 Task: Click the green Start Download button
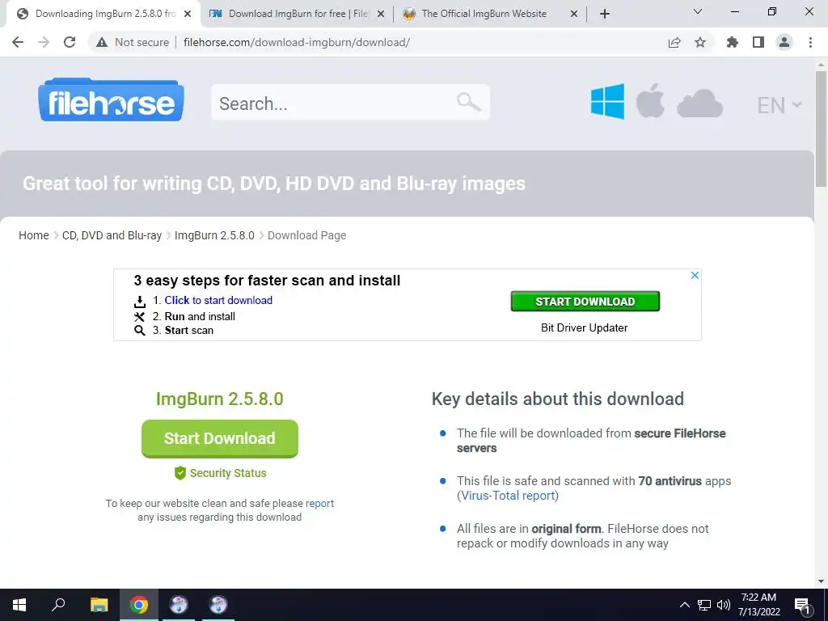tap(220, 438)
